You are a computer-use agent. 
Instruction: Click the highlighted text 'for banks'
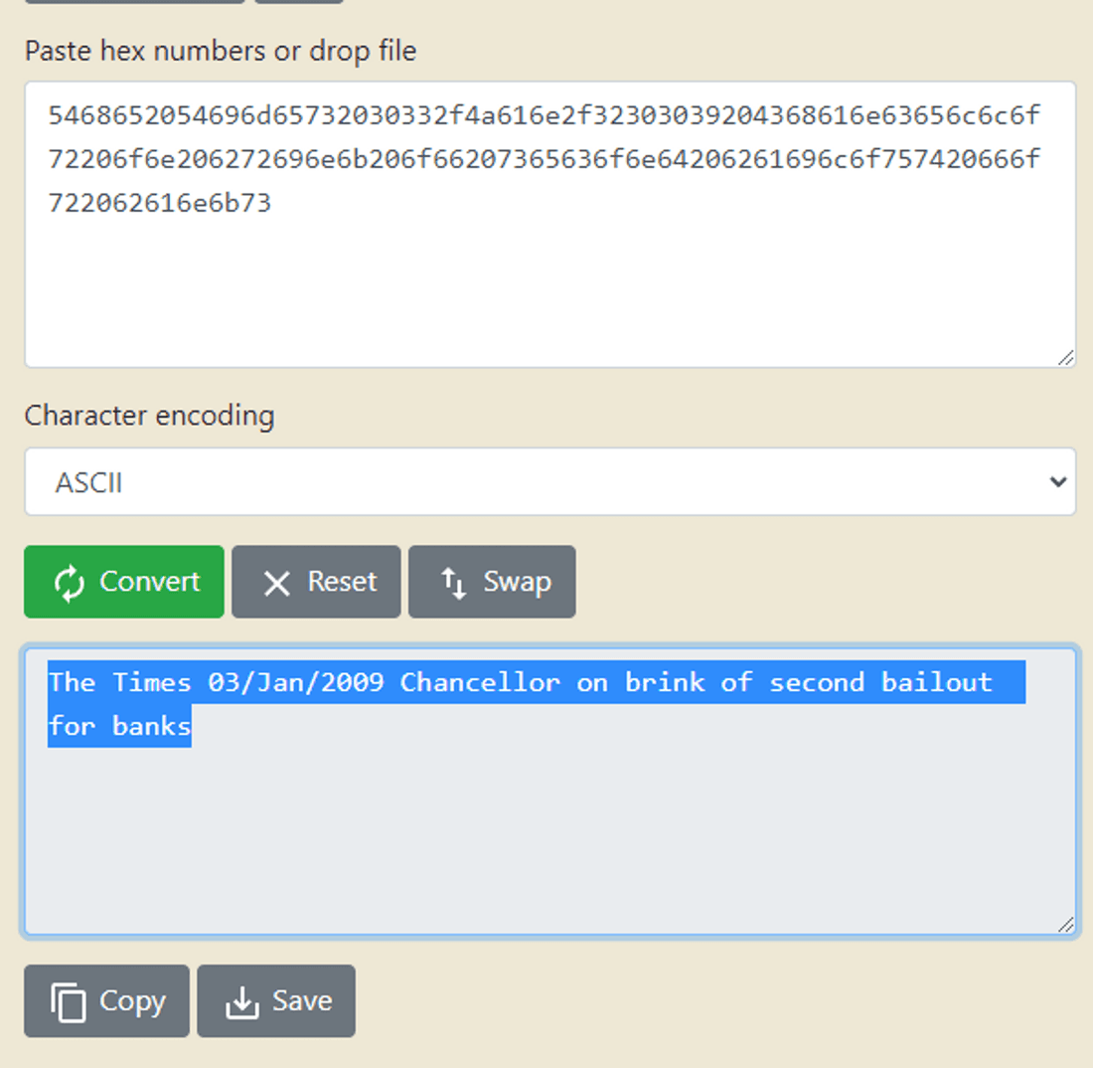click(120, 726)
